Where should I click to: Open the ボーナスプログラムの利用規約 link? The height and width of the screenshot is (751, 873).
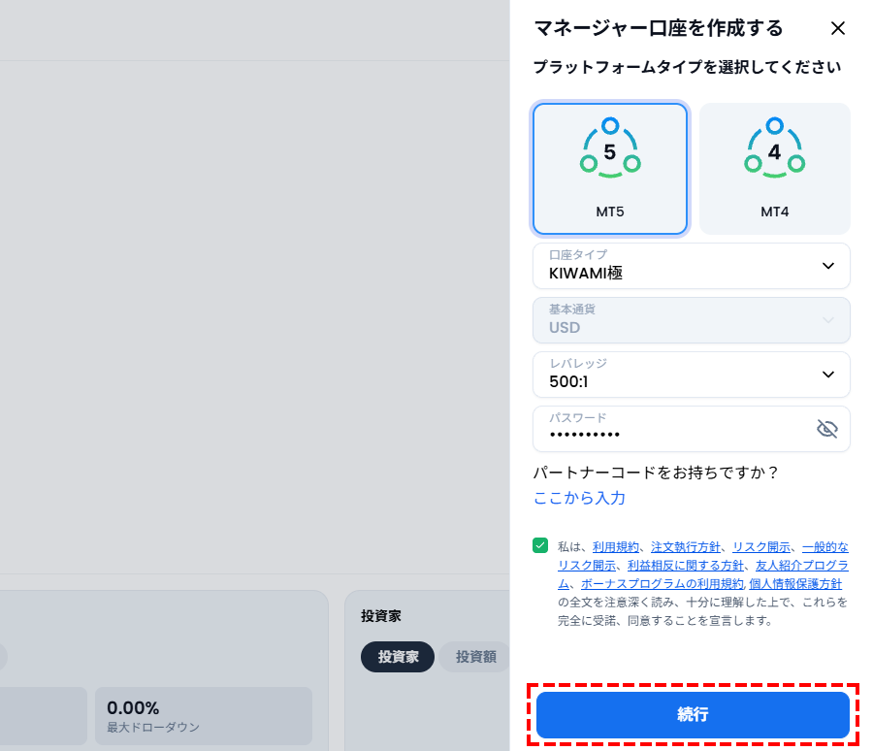pyautogui.click(x=662, y=584)
